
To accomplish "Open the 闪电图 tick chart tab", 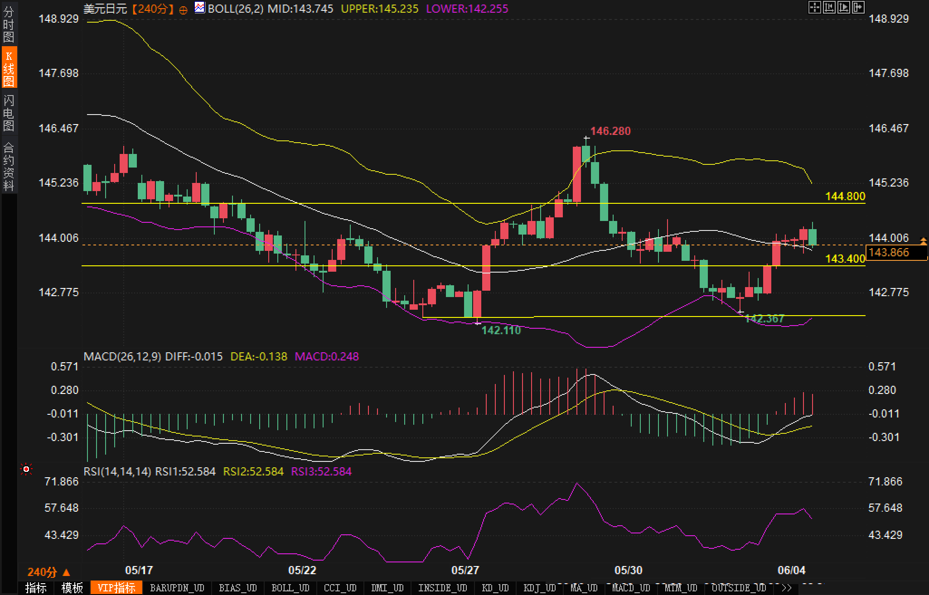I will coord(9,113).
